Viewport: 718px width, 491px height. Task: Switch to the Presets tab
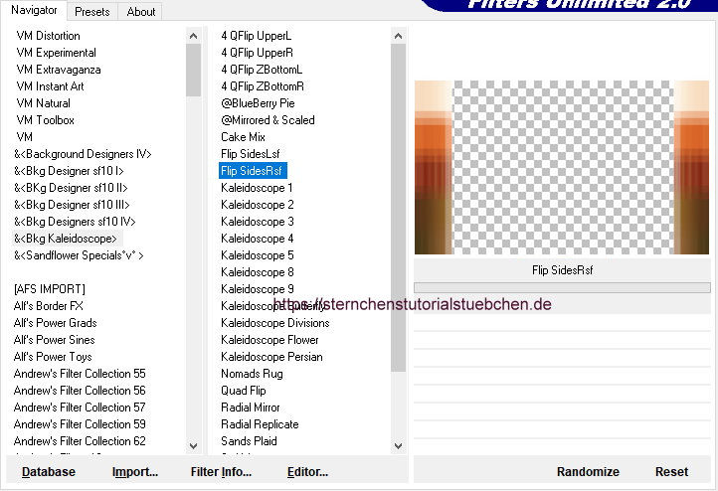point(92,12)
